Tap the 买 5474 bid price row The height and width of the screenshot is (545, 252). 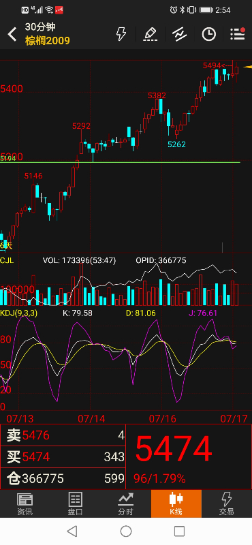pos(63,456)
